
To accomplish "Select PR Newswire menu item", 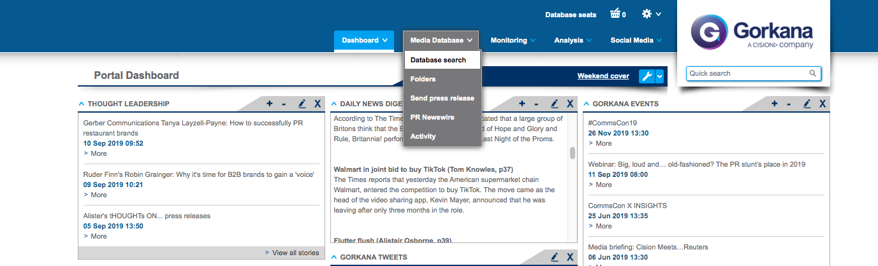I will (442, 117).
